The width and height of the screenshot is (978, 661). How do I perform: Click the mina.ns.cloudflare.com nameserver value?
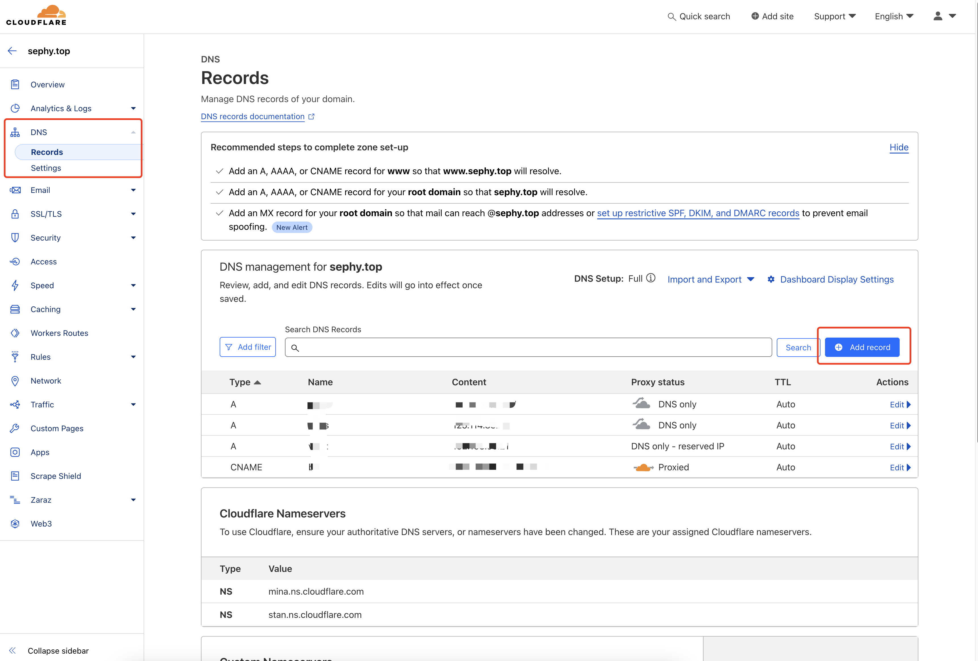316,591
